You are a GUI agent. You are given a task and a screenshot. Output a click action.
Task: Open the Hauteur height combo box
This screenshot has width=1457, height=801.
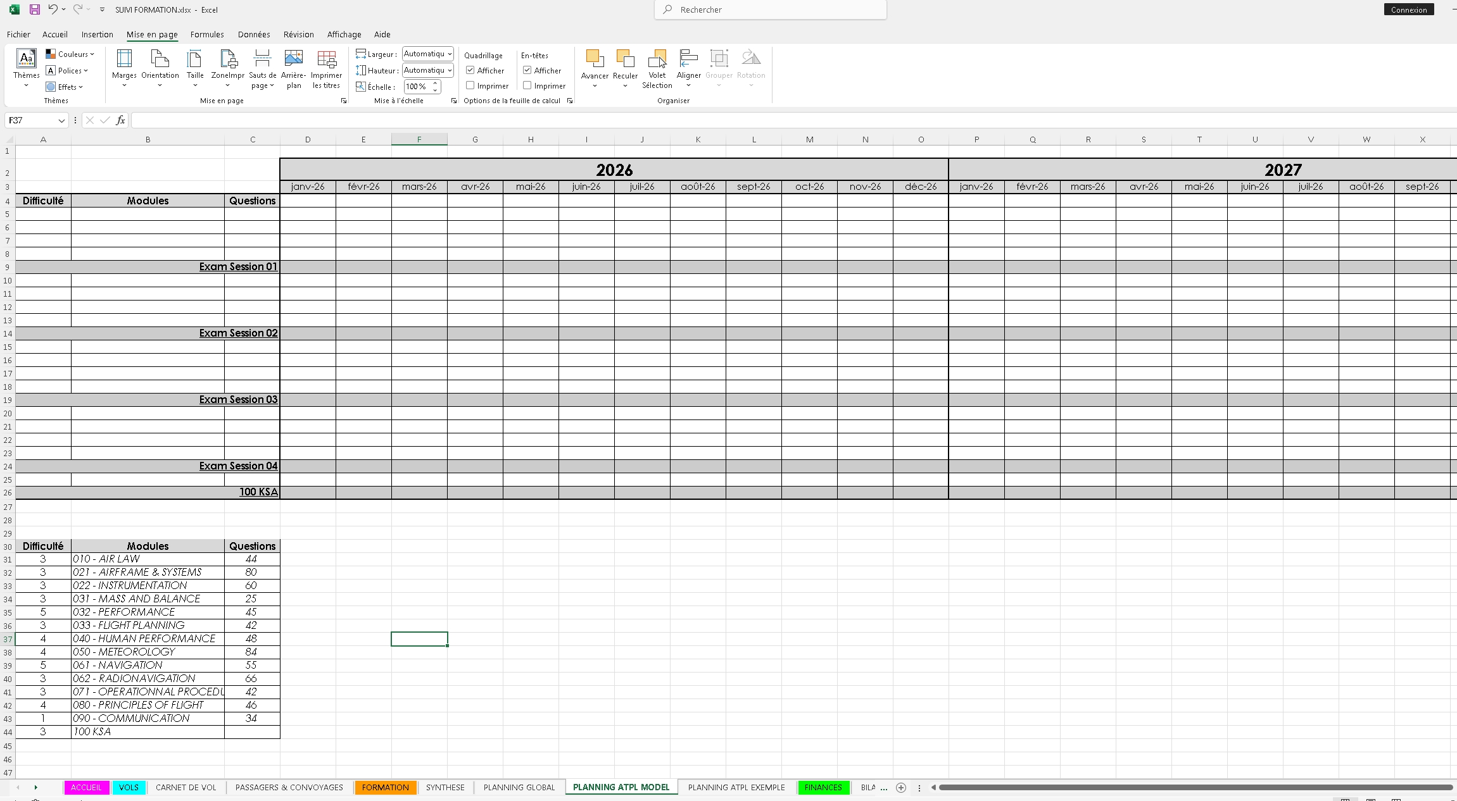[x=428, y=70]
